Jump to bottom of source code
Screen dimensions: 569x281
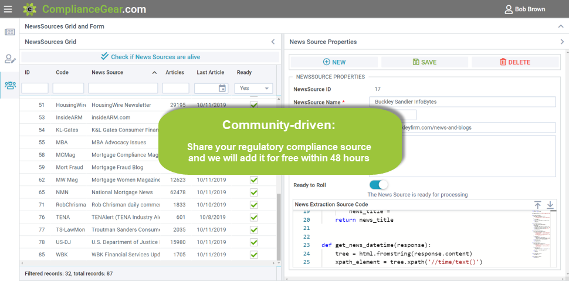pos(550,205)
